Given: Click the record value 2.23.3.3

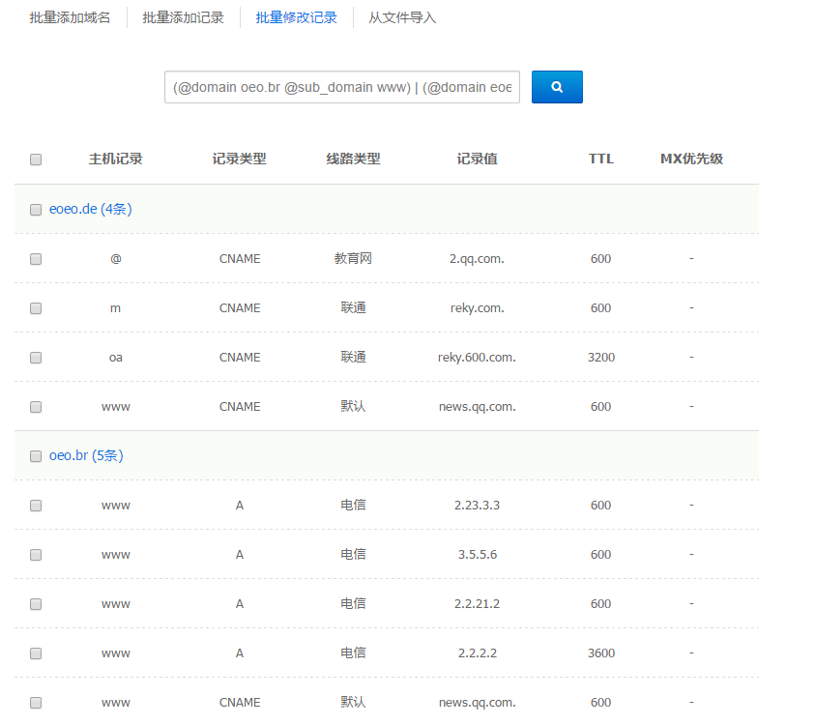Looking at the screenshot, I should click(478, 506).
